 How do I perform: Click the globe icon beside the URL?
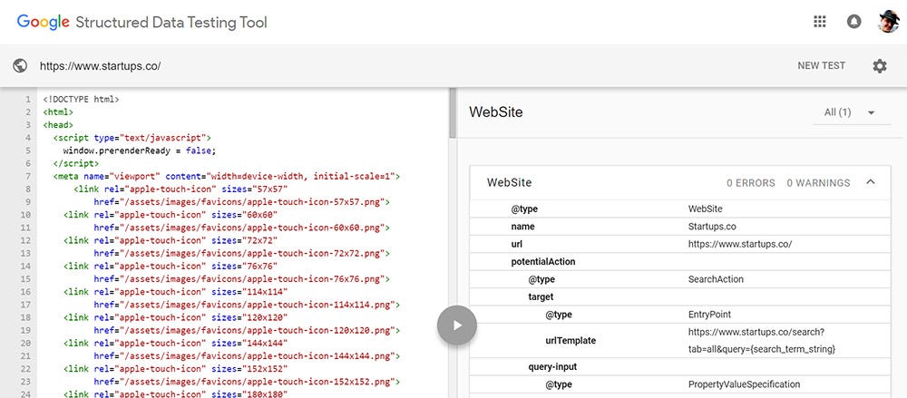pos(20,66)
